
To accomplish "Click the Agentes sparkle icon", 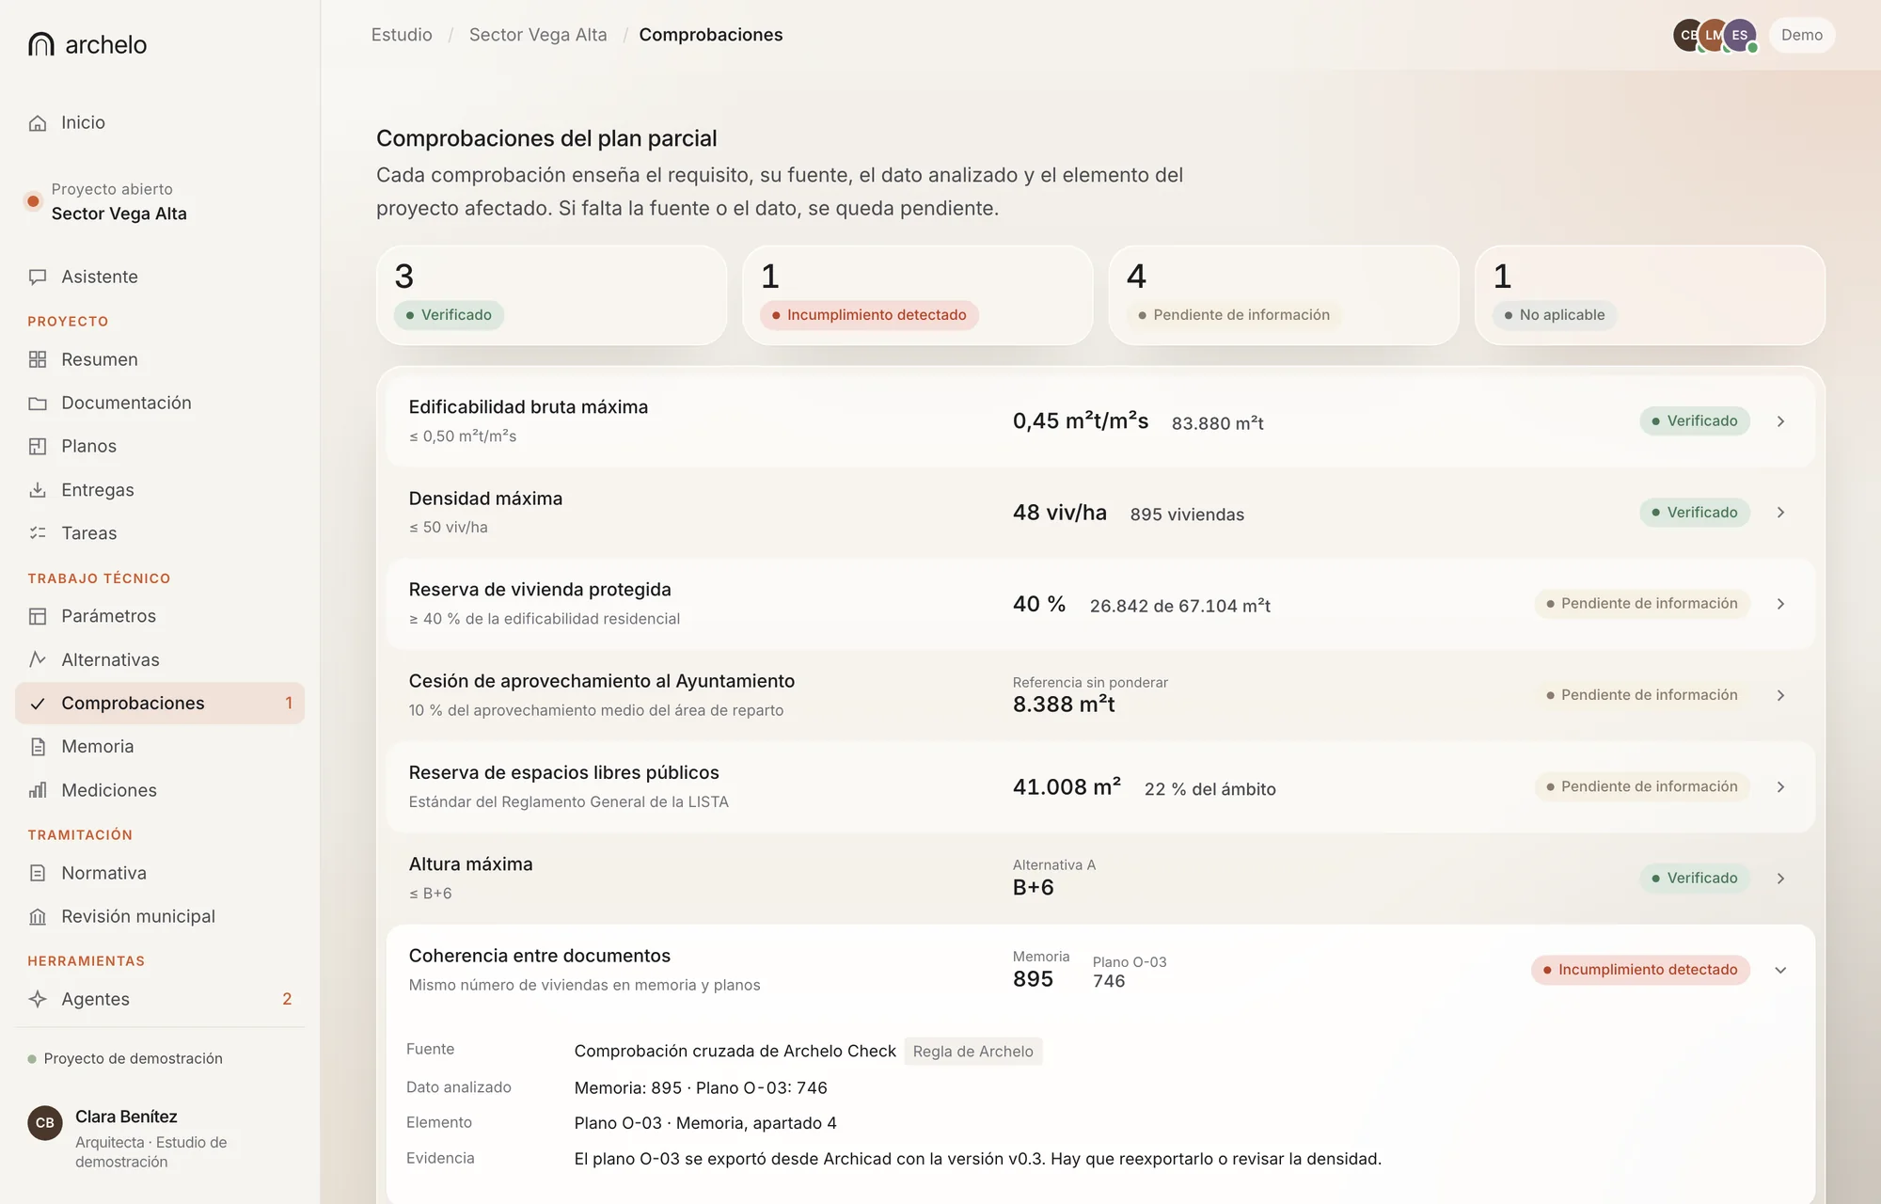I will click(x=38, y=999).
